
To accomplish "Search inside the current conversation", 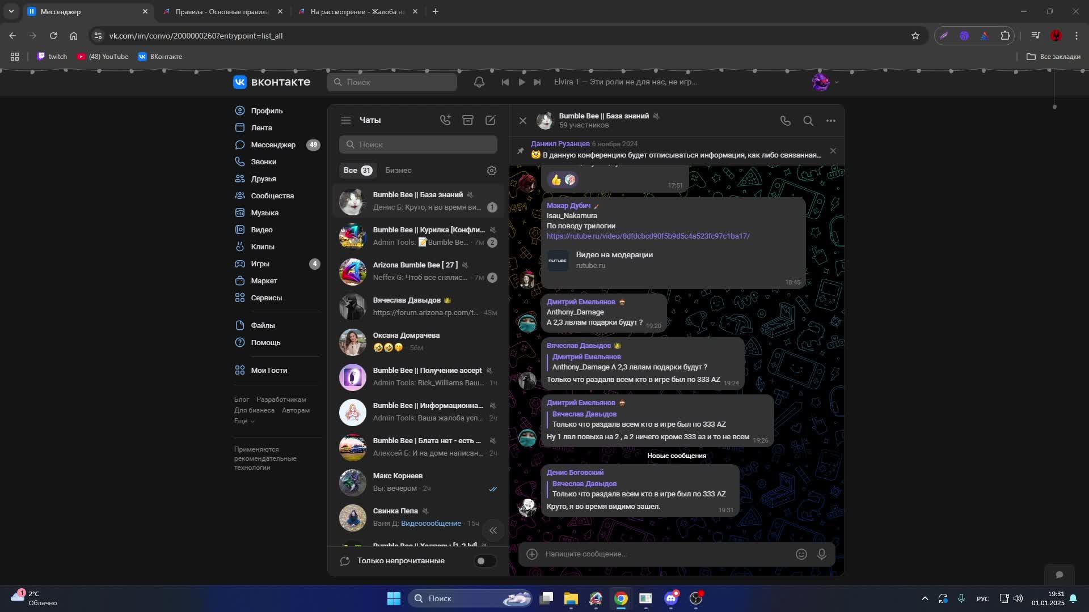I will point(808,121).
